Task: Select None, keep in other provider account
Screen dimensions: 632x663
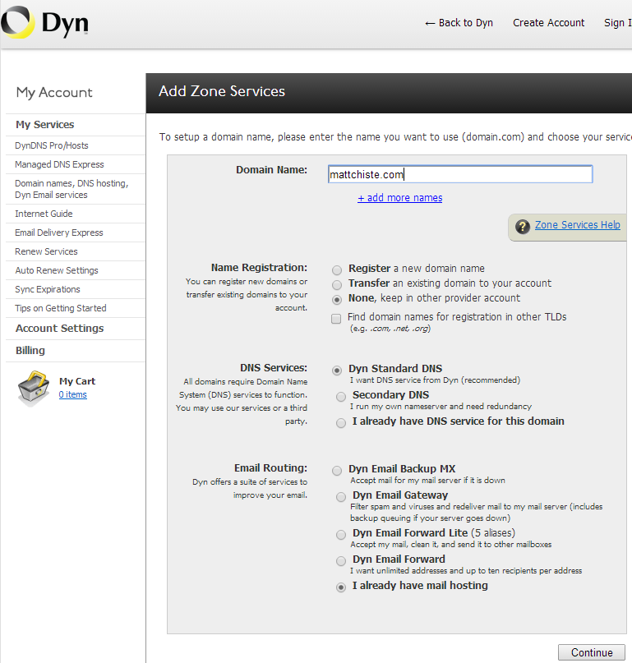Action: click(x=337, y=300)
